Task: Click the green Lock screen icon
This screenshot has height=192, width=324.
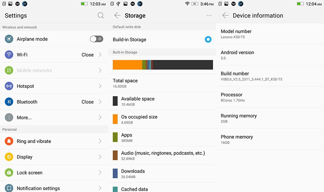Action: pyautogui.click(x=9, y=173)
